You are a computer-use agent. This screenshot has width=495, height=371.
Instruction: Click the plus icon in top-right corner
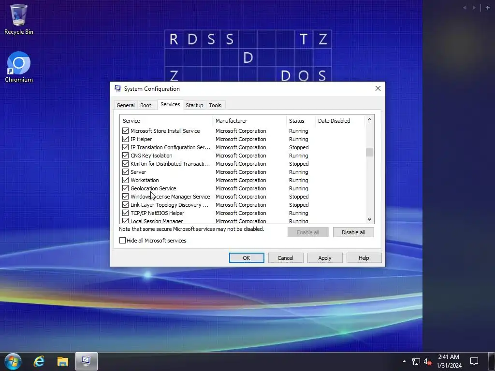click(x=487, y=8)
